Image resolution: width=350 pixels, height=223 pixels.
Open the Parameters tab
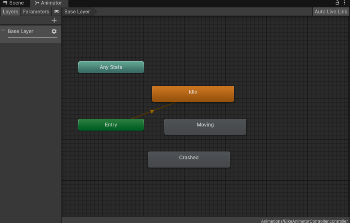click(x=36, y=11)
